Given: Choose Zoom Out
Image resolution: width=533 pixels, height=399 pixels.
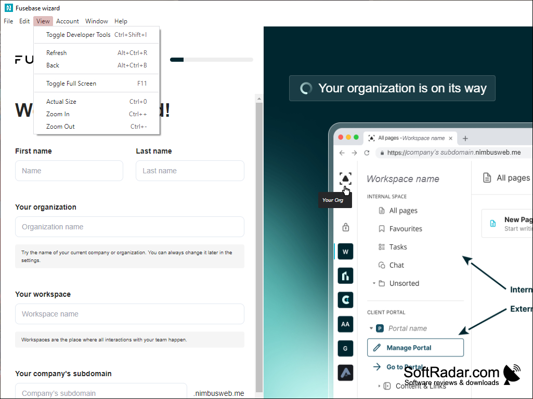Looking at the screenshot, I should [97, 127].
